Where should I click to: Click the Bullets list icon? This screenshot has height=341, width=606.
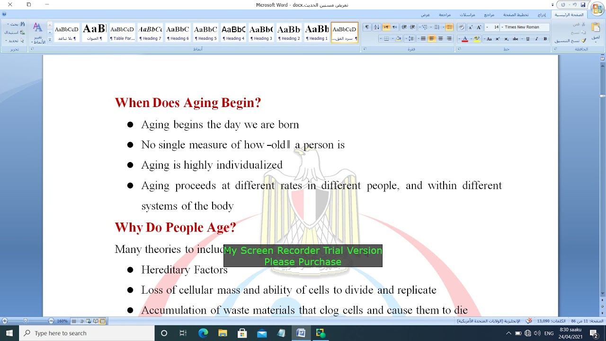coord(449,27)
